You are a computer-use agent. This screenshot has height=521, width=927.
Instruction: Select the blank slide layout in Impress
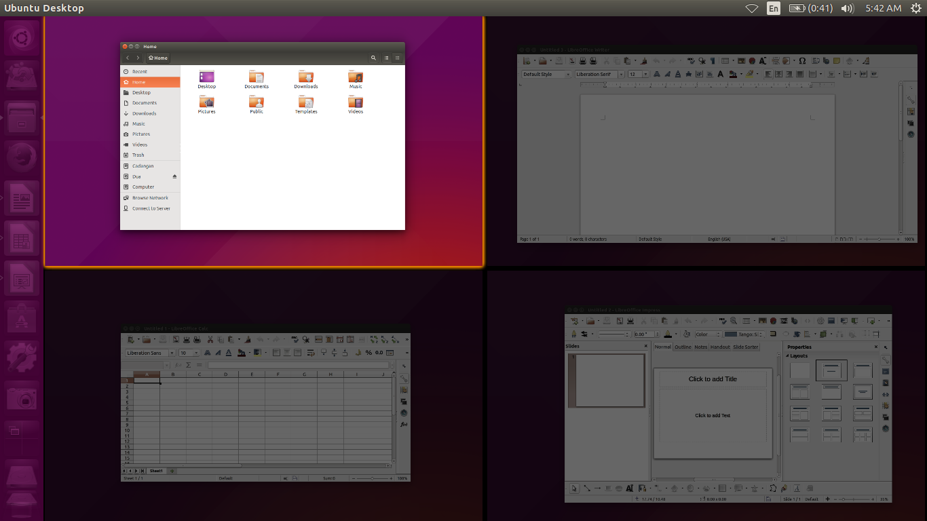pos(800,370)
